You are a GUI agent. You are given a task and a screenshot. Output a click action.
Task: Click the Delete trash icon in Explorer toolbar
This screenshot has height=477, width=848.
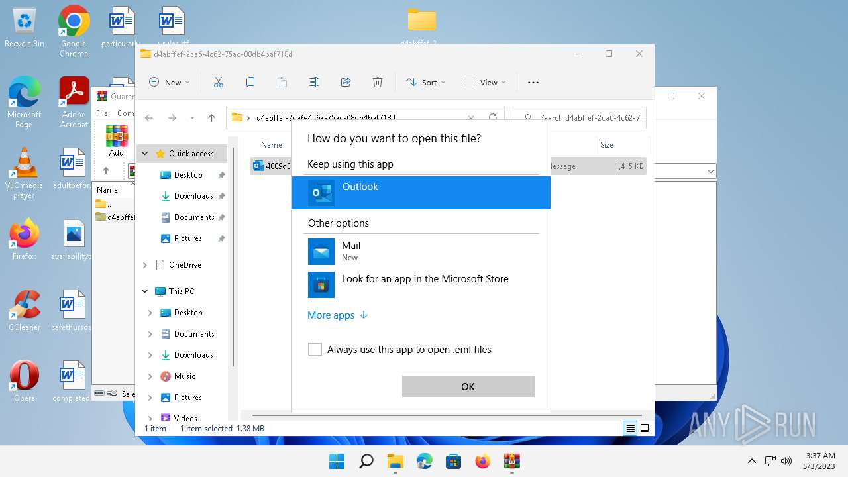coord(378,82)
